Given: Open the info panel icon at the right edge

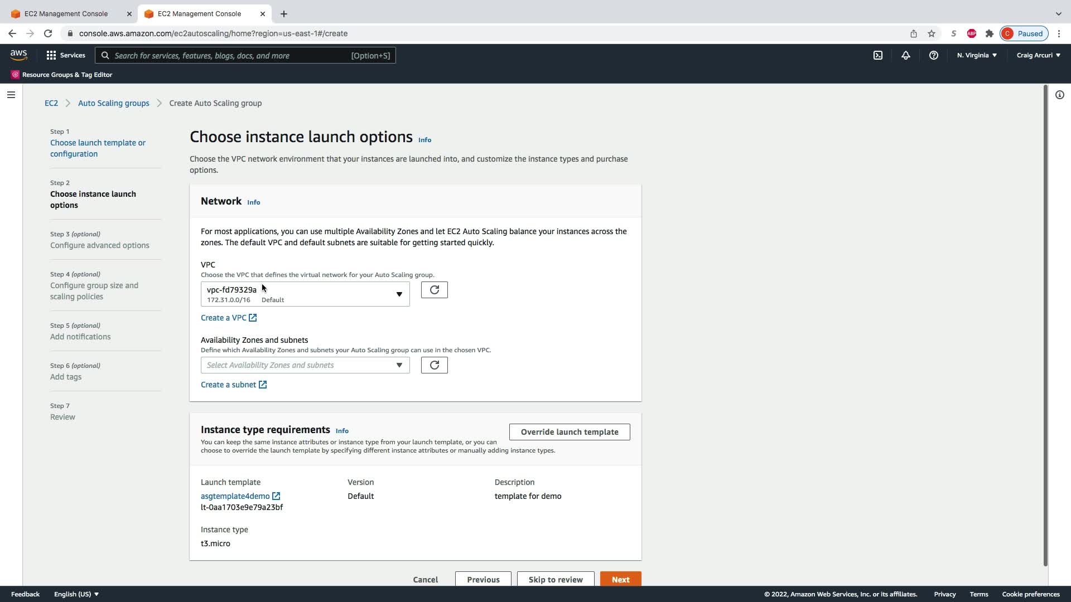Looking at the screenshot, I should tap(1059, 95).
